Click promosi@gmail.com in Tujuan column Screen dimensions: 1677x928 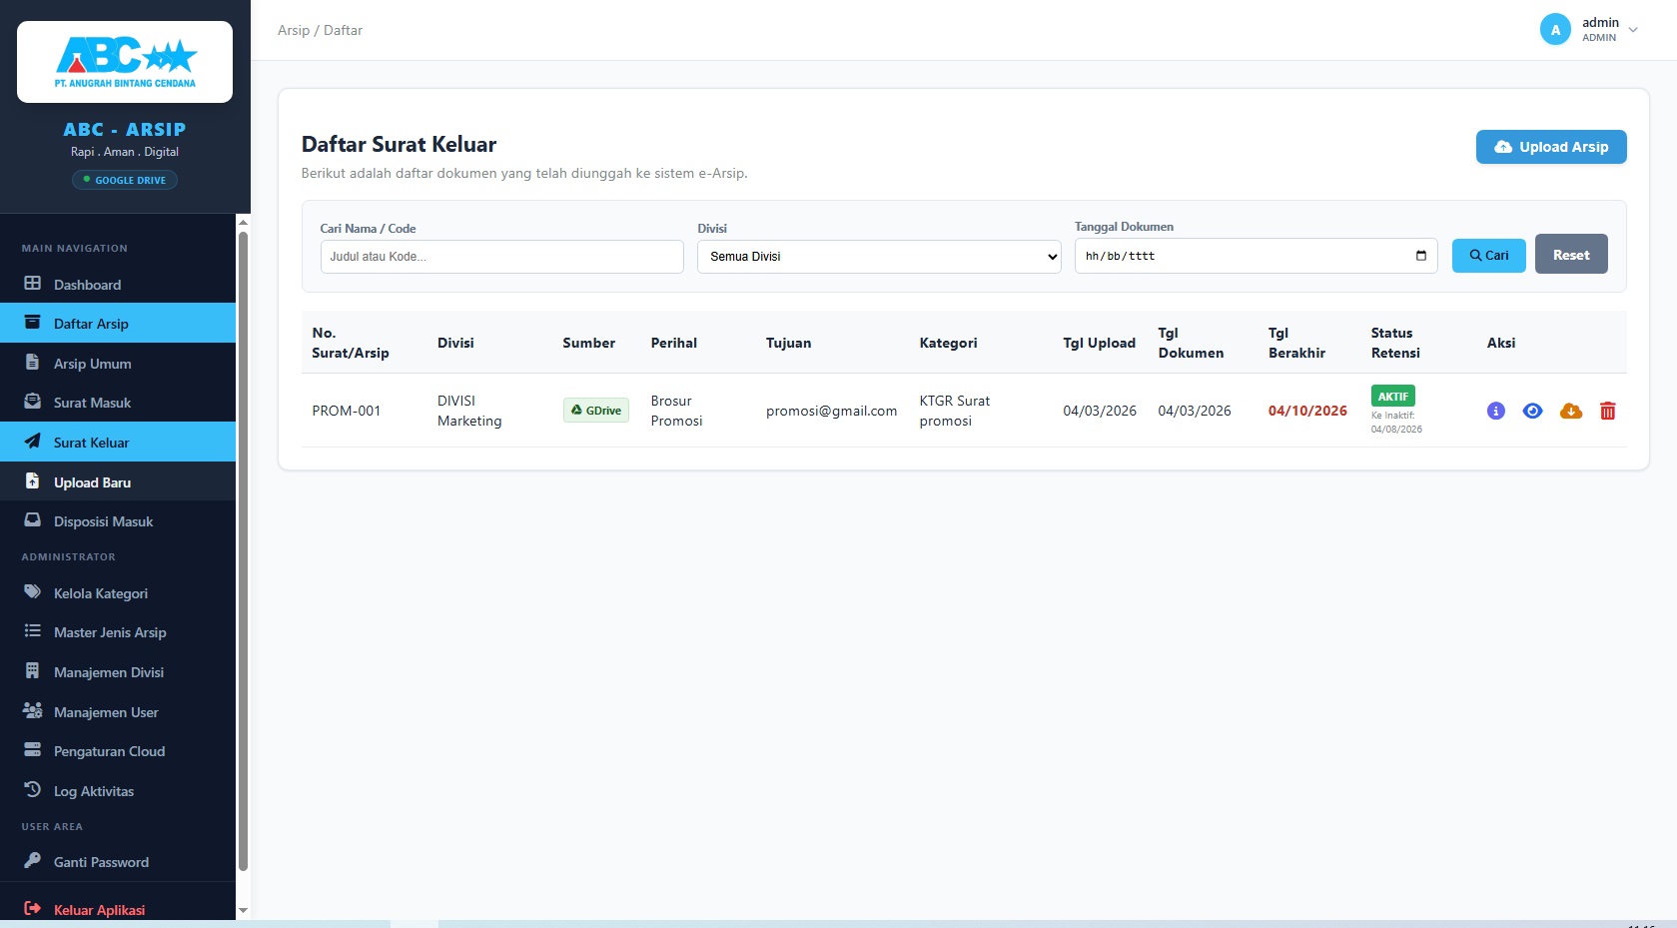(831, 411)
